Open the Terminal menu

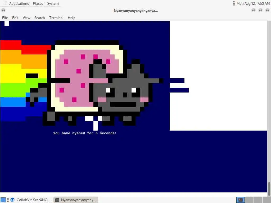coord(56,18)
